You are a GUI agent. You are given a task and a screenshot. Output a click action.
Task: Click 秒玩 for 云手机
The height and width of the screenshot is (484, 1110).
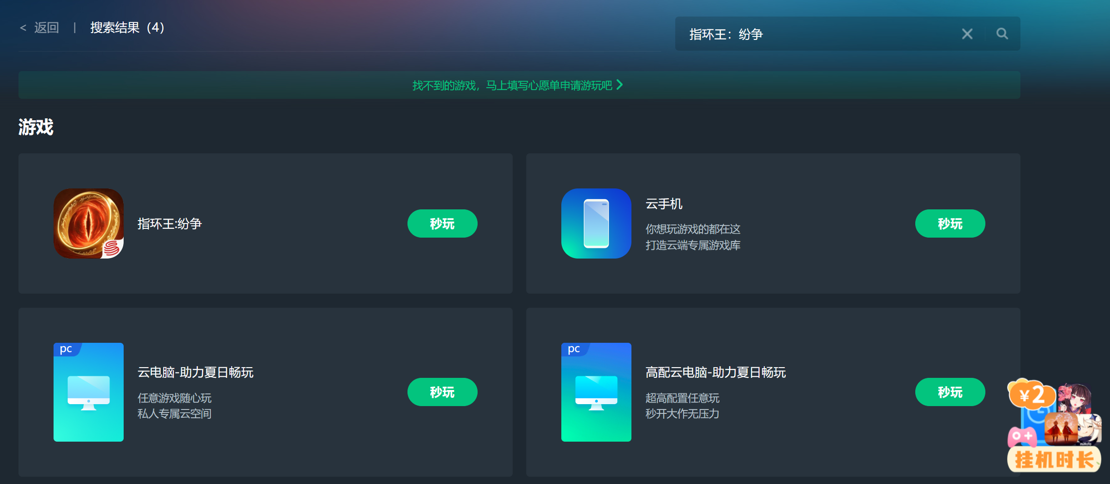coord(950,223)
